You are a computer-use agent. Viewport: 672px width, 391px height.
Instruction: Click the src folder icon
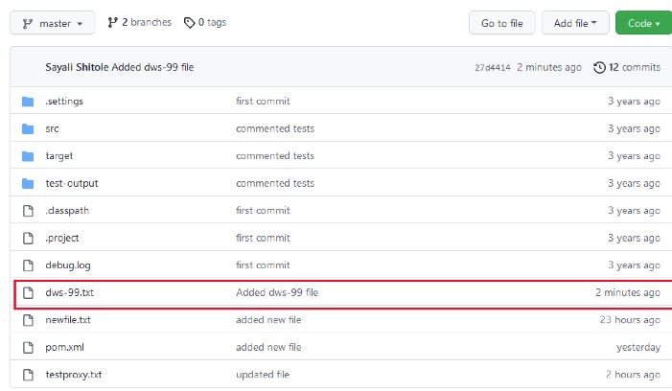point(28,129)
